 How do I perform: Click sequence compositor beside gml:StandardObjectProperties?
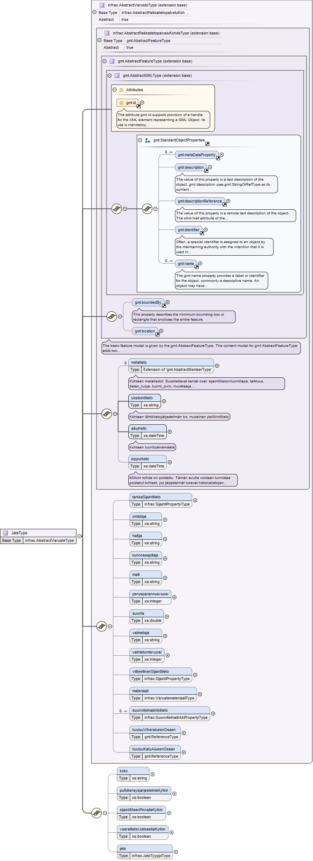point(117,209)
